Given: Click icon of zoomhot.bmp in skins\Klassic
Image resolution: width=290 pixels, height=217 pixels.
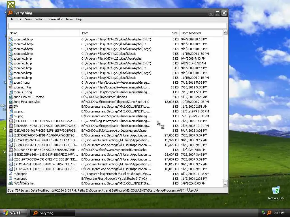Looking at the screenshot, I should (x=11, y=78).
